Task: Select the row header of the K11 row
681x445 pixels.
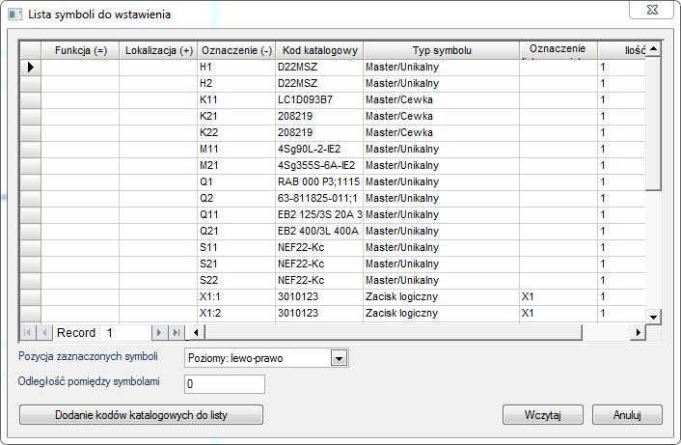Action: point(31,100)
